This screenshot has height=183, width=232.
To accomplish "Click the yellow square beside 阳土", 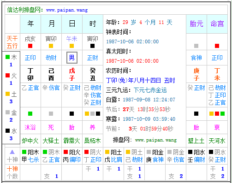I will [107, 152].
